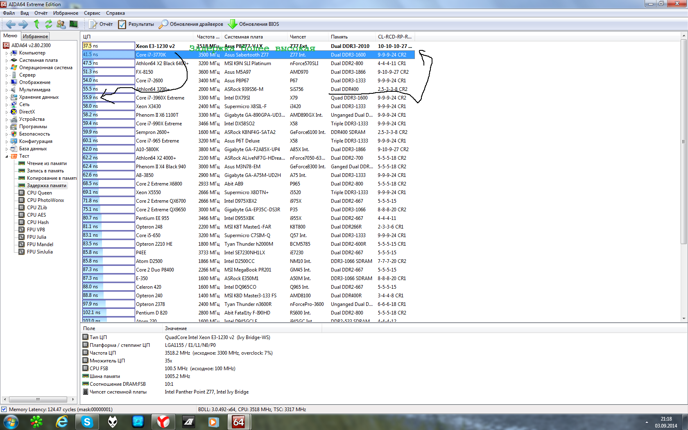Click the sidebar horizontal scrollbar
This screenshot has width=688, height=430.
point(38,399)
